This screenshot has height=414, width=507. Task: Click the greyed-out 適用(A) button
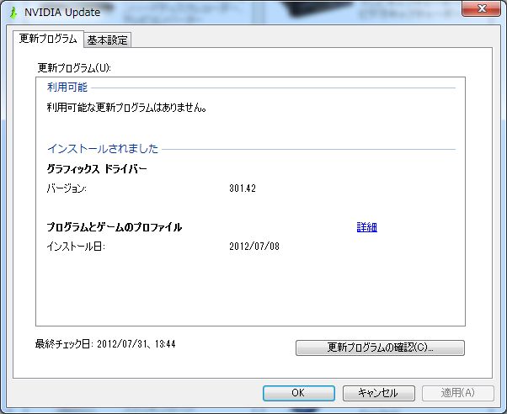pos(458,393)
